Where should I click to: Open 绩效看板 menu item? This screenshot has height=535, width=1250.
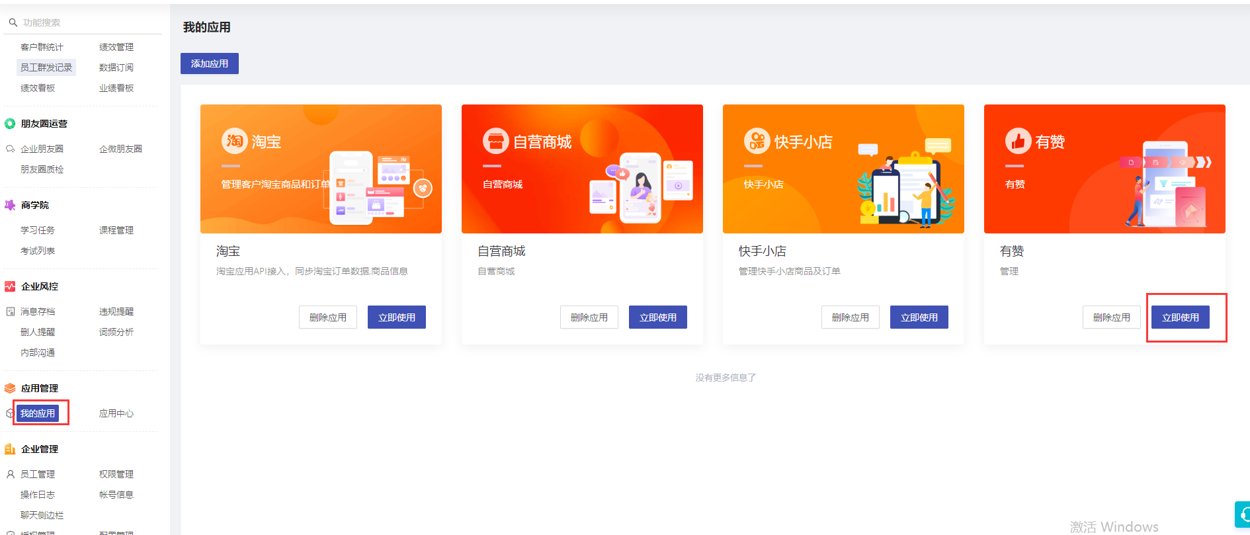point(38,88)
